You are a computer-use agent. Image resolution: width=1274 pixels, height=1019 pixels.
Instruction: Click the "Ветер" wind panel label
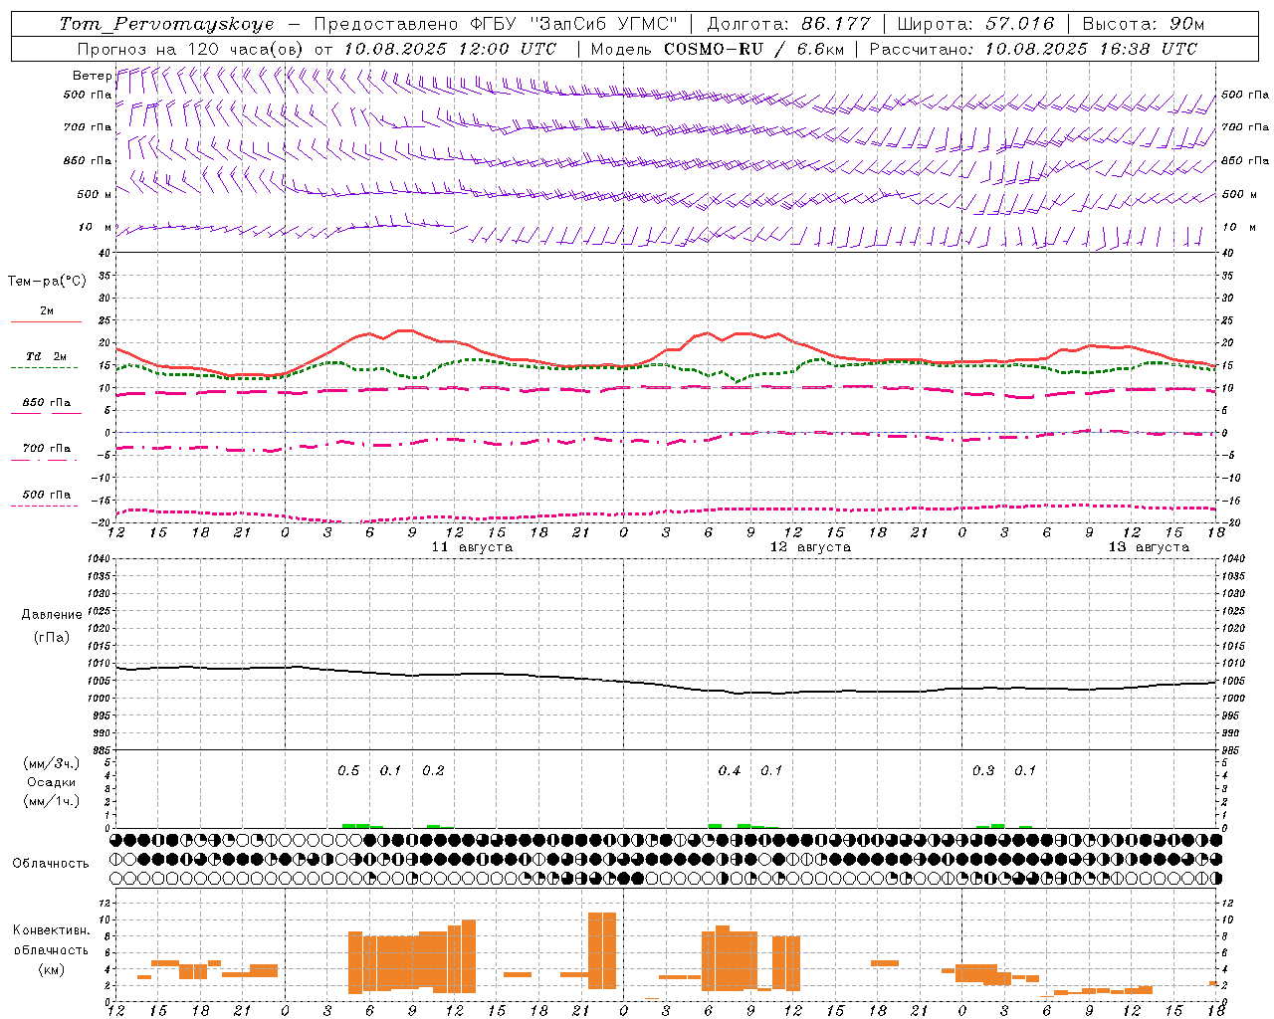(92, 76)
